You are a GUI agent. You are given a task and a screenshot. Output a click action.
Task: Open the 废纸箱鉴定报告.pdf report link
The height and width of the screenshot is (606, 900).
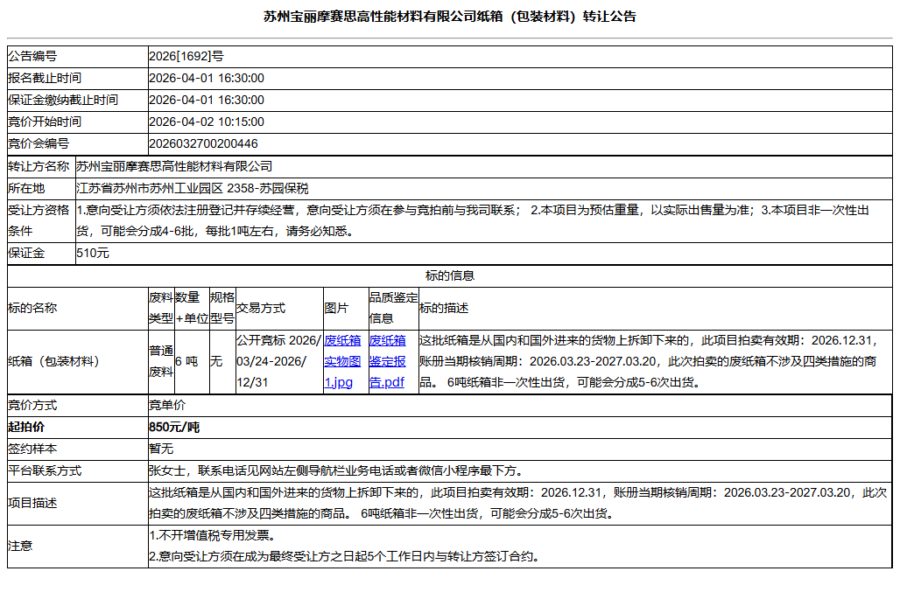390,359
